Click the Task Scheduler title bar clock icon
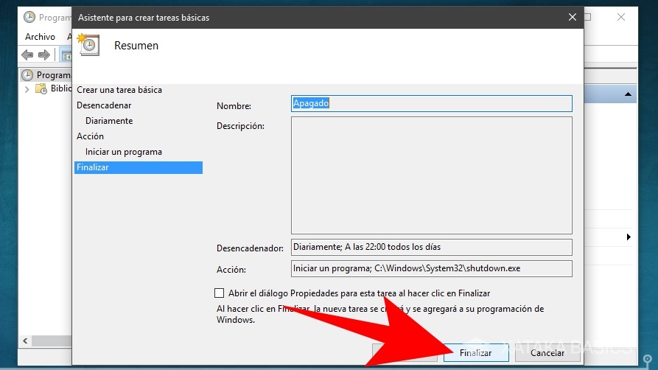658x370 pixels. pos(29,17)
